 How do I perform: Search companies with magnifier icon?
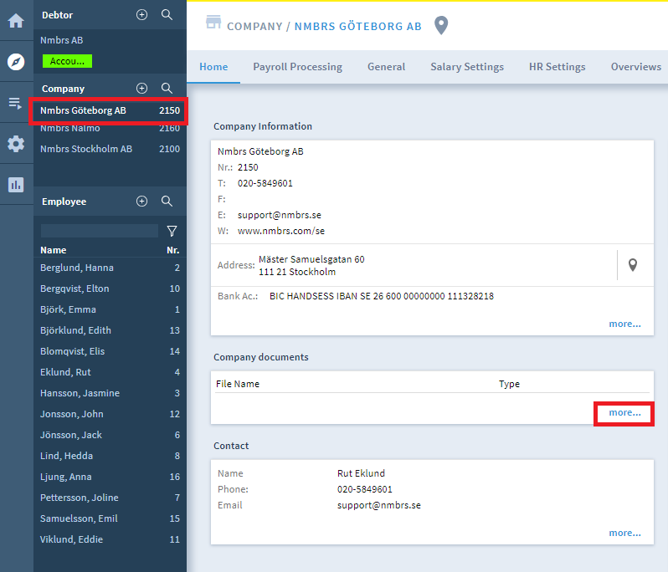pos(167,88)
